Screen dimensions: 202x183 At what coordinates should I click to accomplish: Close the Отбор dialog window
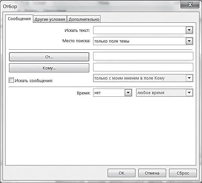pos(190,5)
